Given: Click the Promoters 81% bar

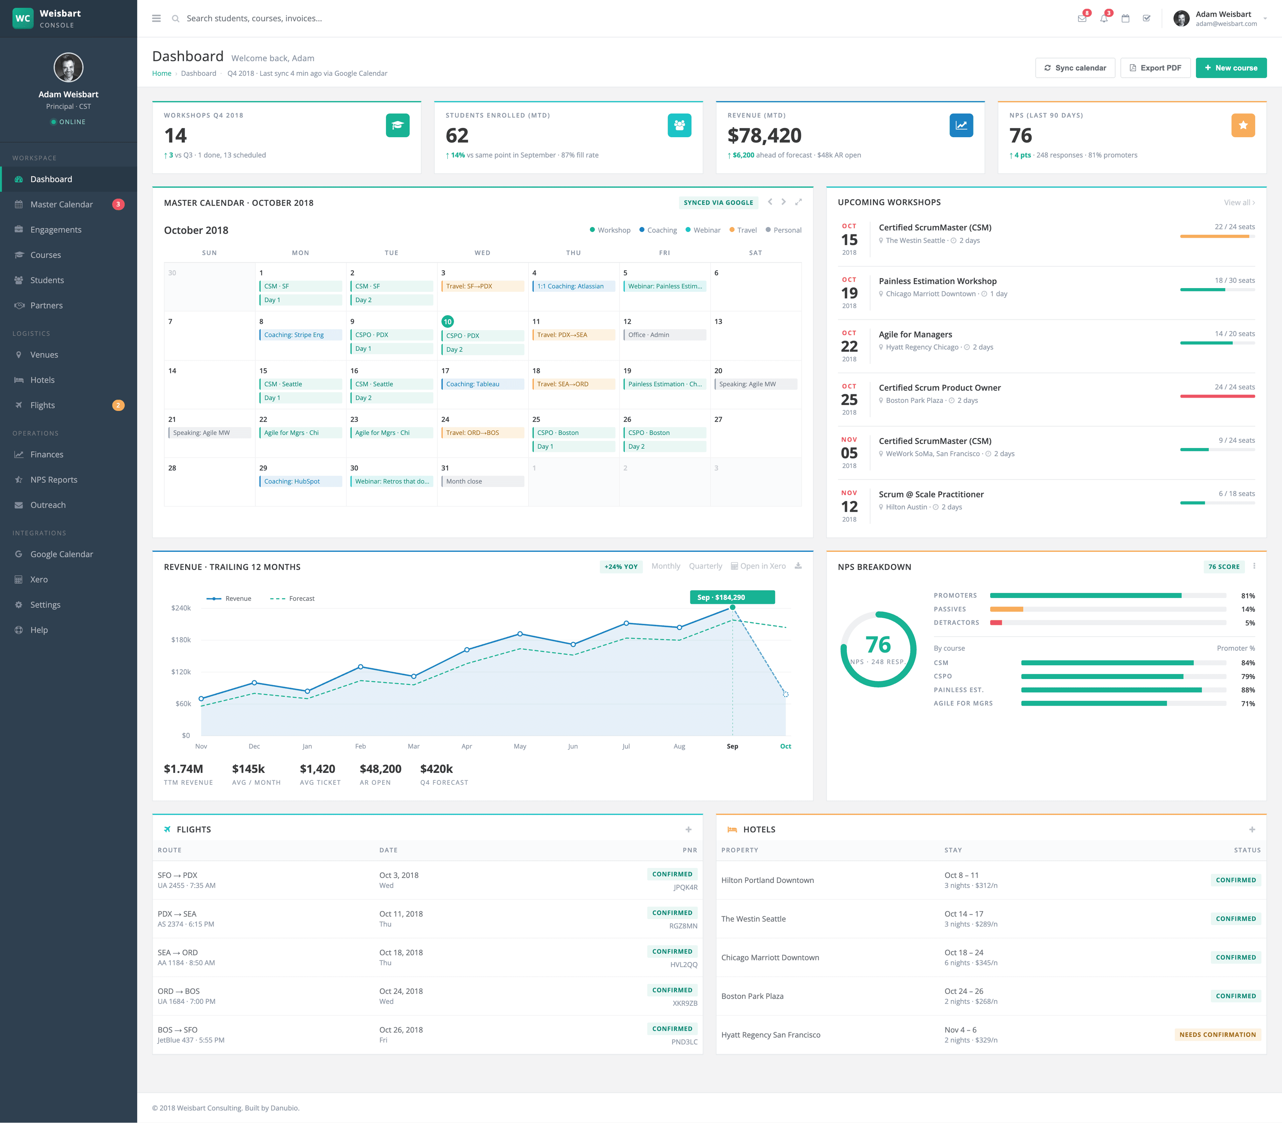Looking at the screenshot, I should [1108, 595].
